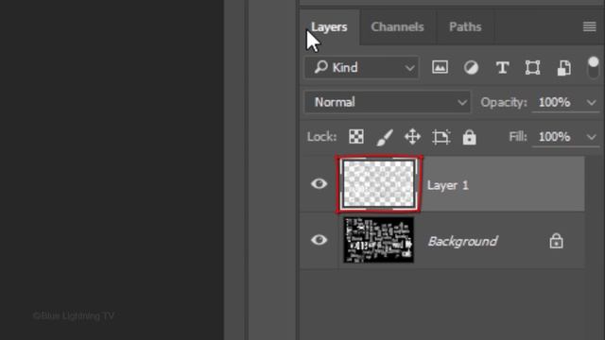Filter for pixel layers

coord(440,67)
